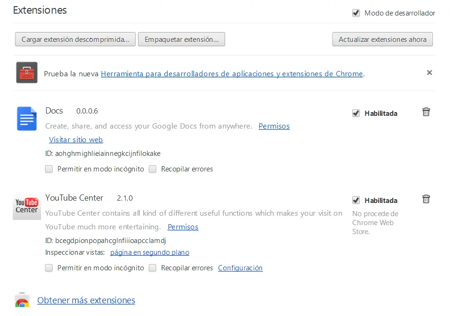
Task: Click the Docs extension name title
Action: click(x=54, y=111)
